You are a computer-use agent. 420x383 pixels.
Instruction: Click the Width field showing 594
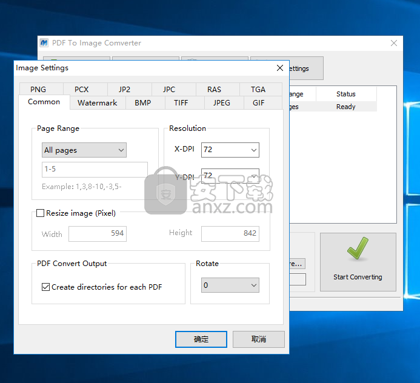point(98,234)
